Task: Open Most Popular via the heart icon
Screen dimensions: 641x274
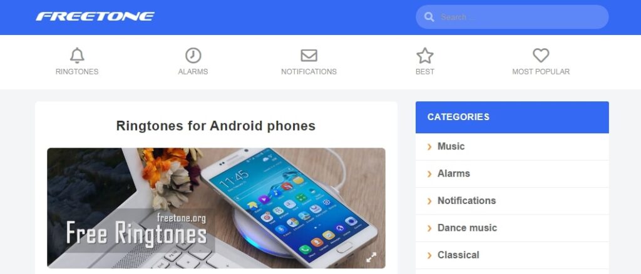Action: coord(541,56)
